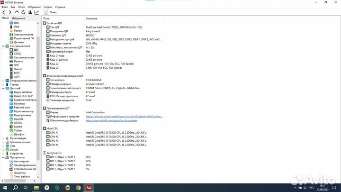Image resolution: width=341 pixels, height=192 pixels.
Task: Open taskbar search magnifier
Action: pyautogui.click(x=15, y=188)
